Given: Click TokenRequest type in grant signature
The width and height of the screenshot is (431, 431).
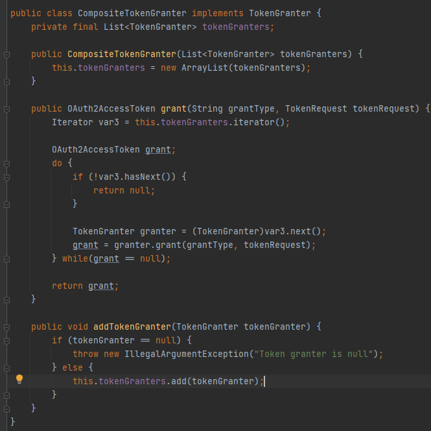Looking at the screenshot, I should [x=316, y=108].
